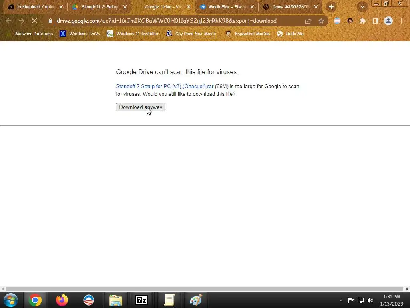The image size is (410, 308).
Task: Open the Windows 11 Installer bookmark
Action: [x=133, y=34]
